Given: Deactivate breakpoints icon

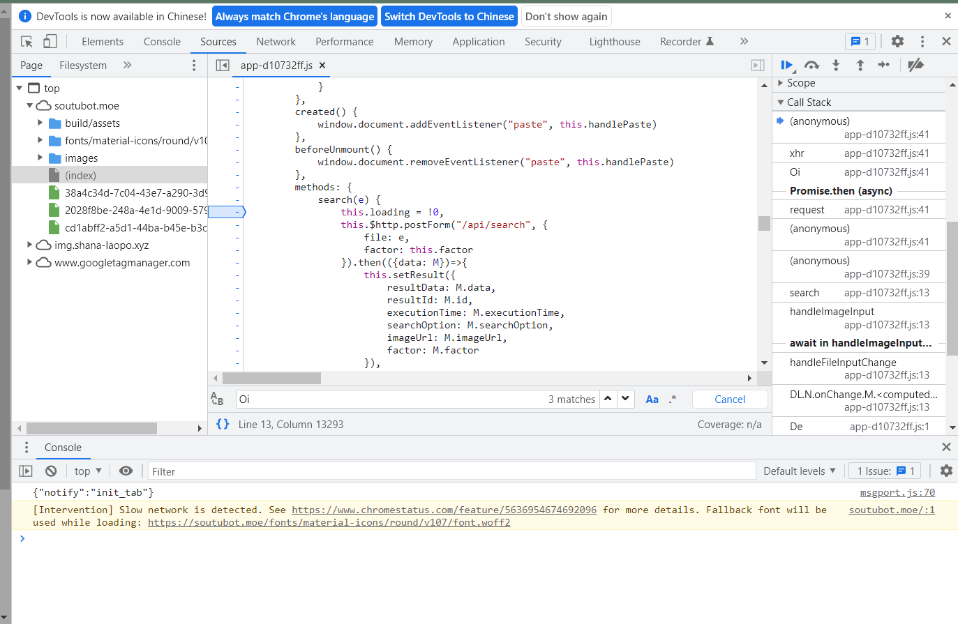Looking at the screenshot, I should coord(915,66).
